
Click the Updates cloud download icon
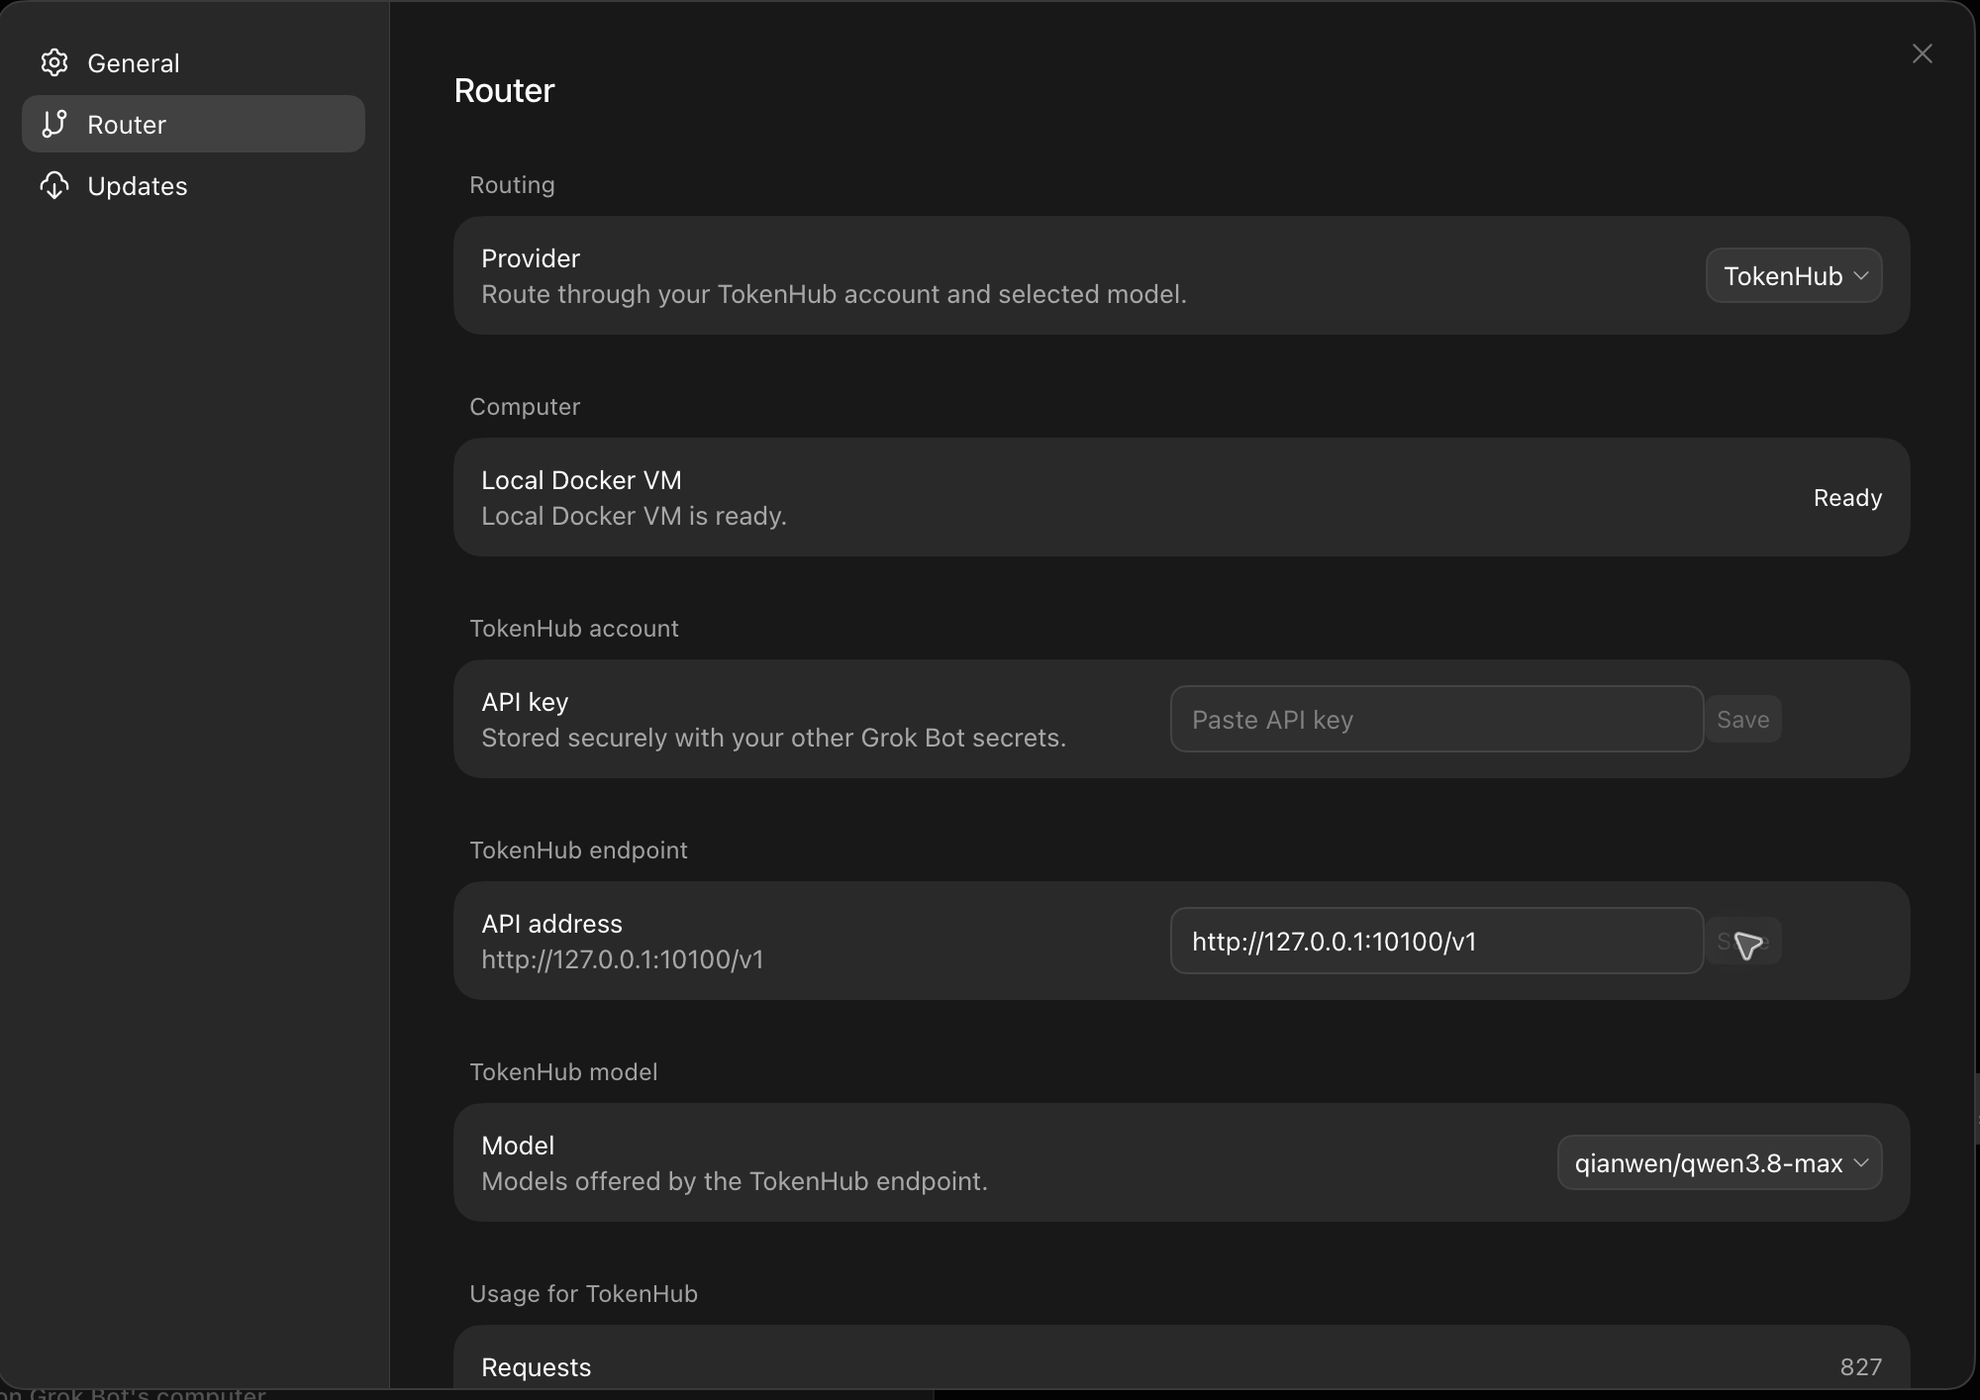(x=54, y=186)
